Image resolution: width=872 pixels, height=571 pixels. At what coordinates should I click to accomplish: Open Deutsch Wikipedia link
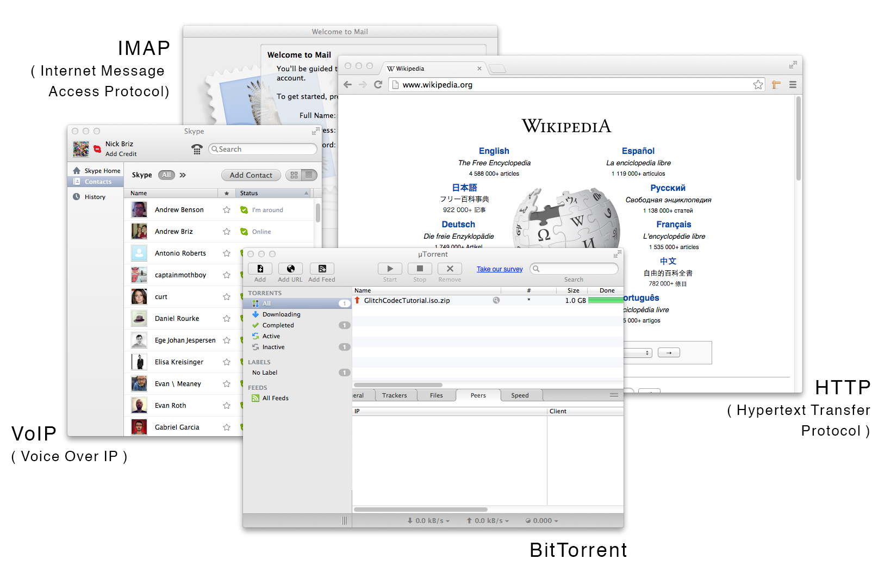coord(458,225)
